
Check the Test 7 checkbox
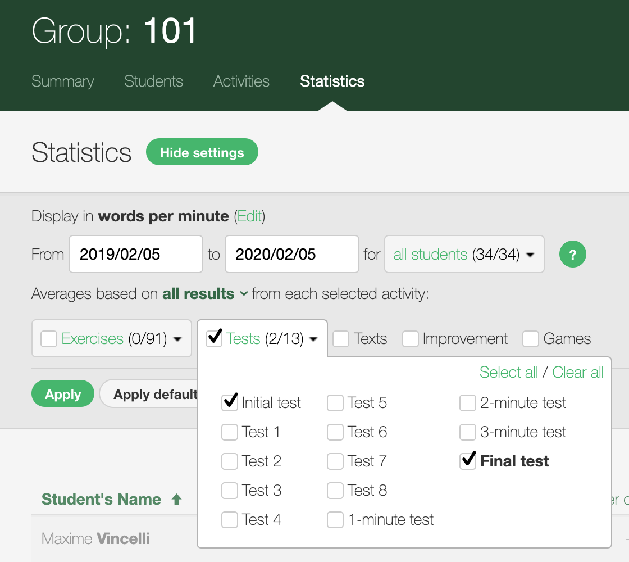[335, 461]
